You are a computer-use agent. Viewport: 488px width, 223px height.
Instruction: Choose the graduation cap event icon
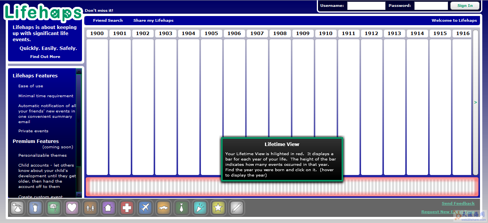point(54,208)
